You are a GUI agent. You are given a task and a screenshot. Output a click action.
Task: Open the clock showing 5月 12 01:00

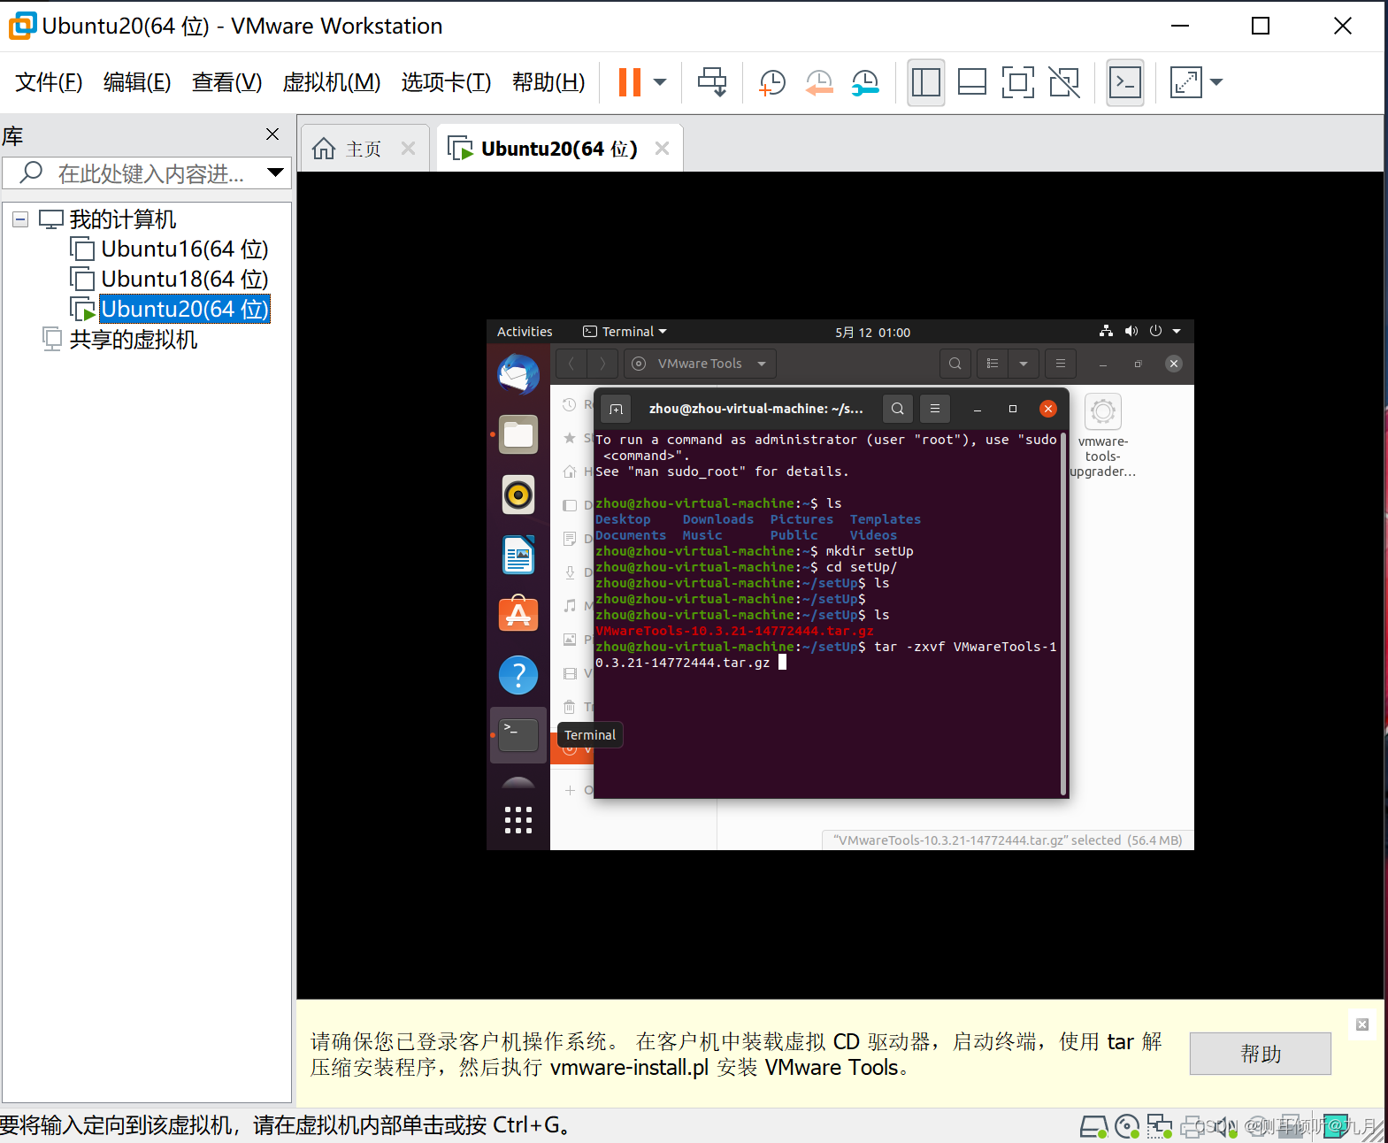872,333
